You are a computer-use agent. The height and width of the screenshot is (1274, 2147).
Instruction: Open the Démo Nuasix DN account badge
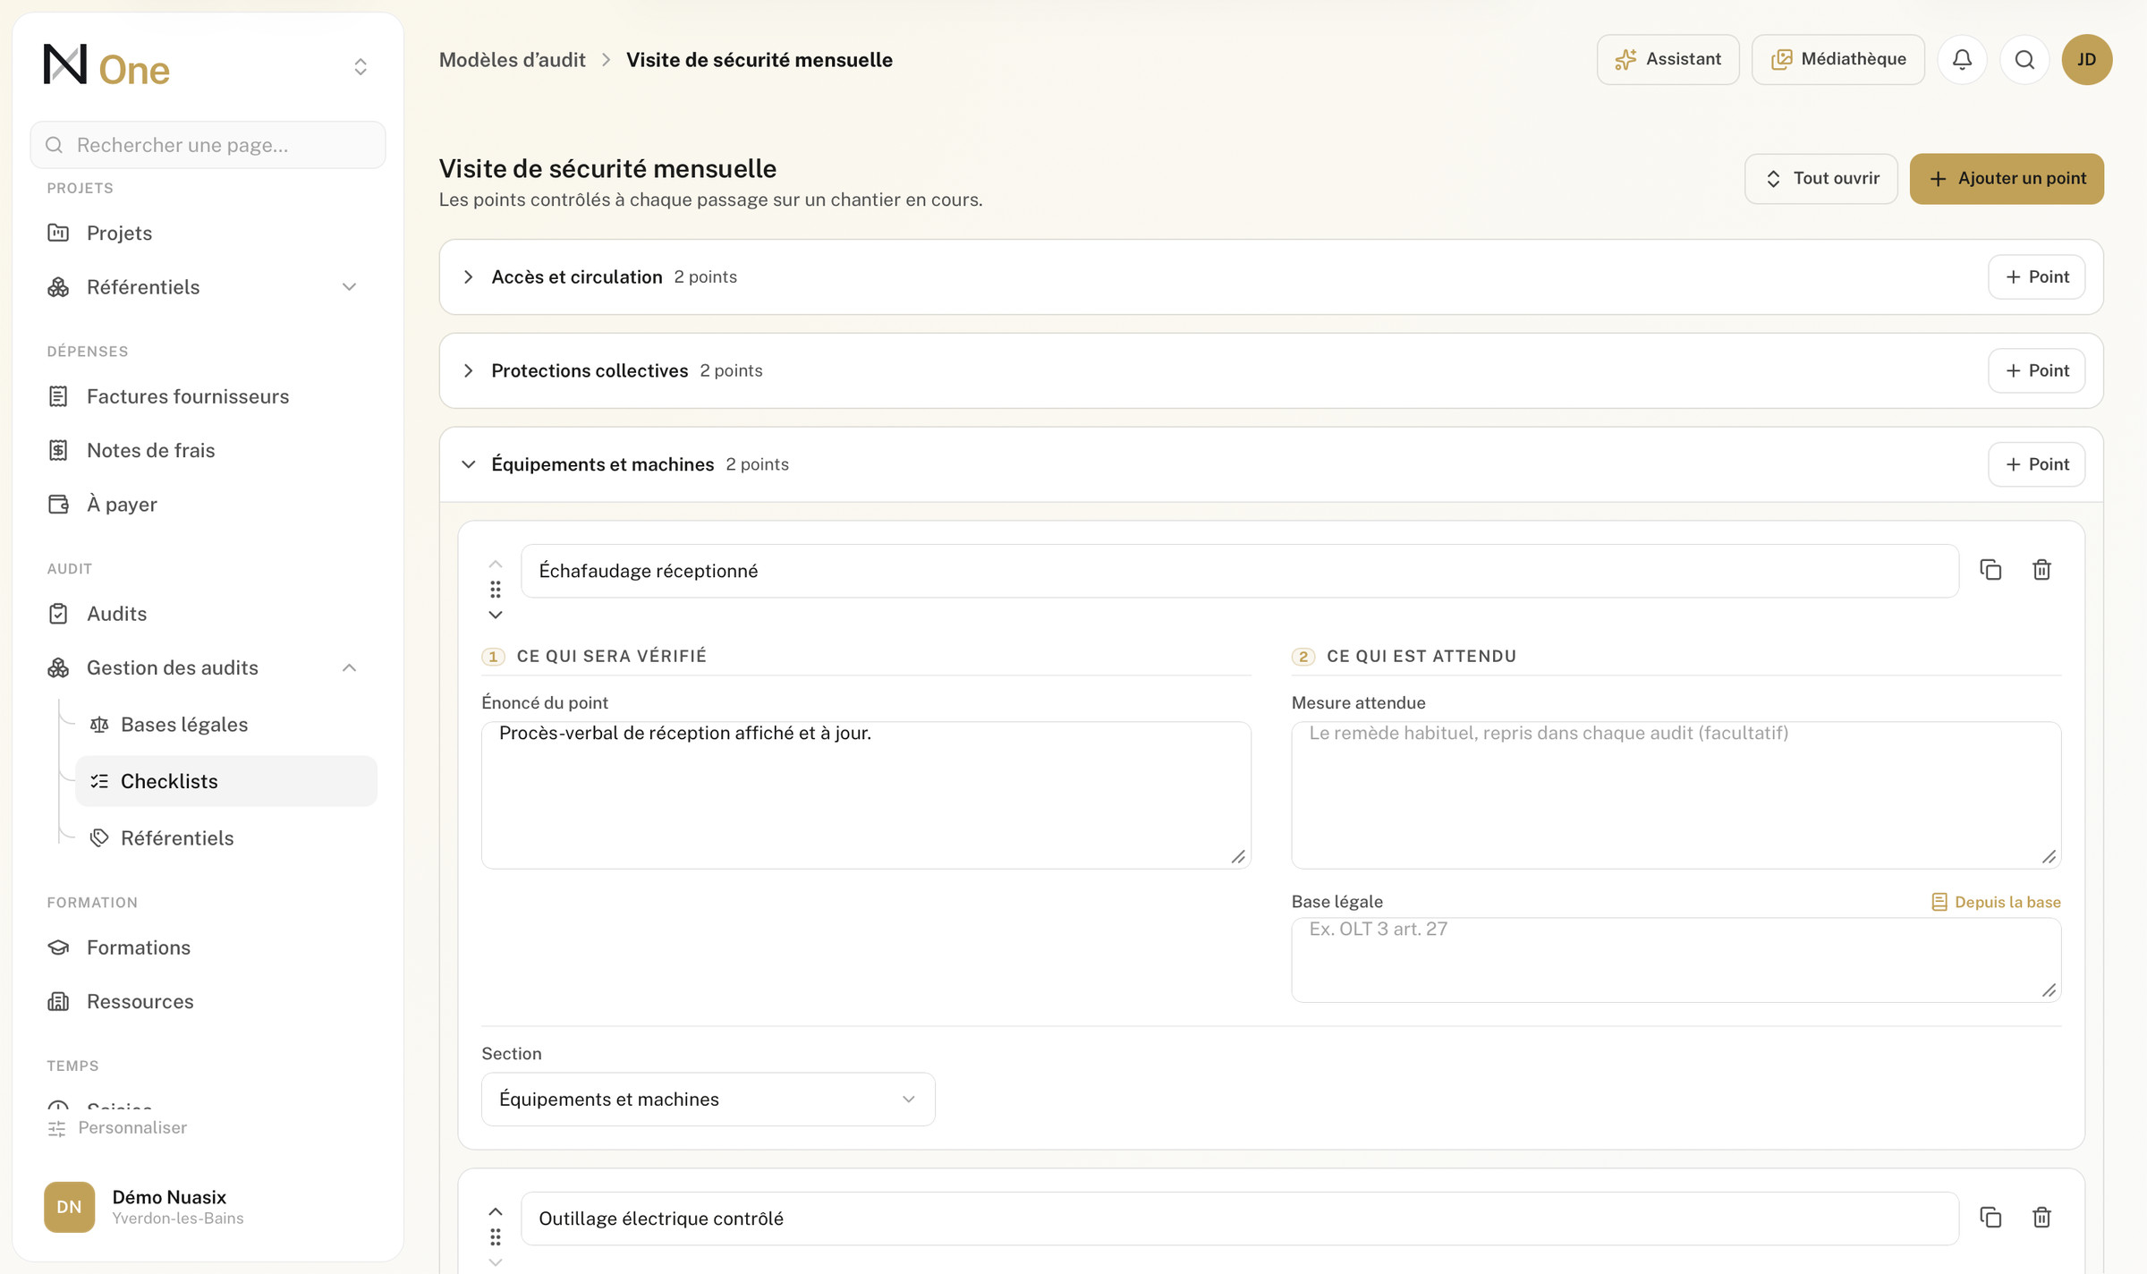(x=69, y=1207)
